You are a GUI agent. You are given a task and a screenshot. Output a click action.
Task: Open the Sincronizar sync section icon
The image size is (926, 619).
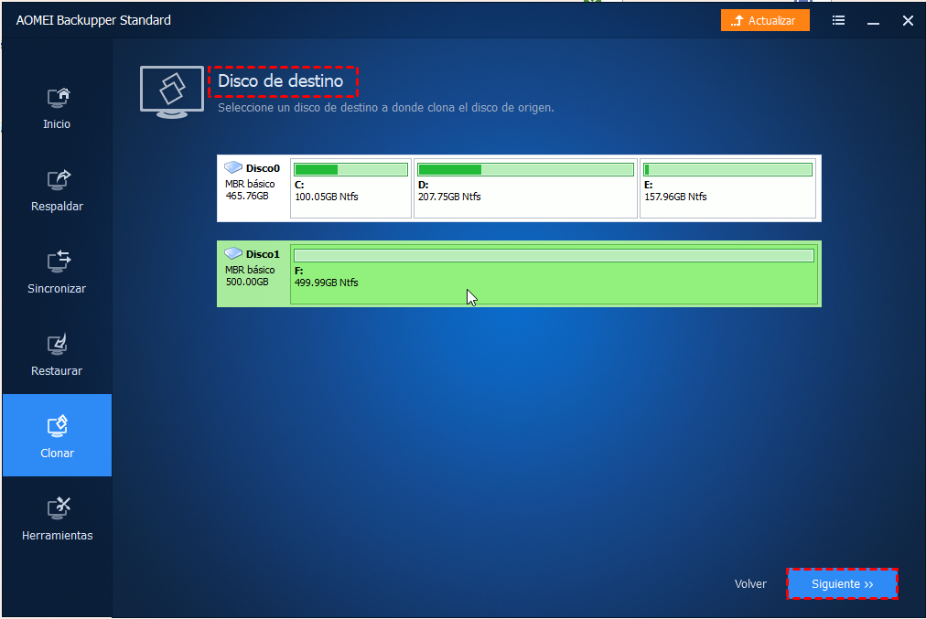[x=58, y=261]
